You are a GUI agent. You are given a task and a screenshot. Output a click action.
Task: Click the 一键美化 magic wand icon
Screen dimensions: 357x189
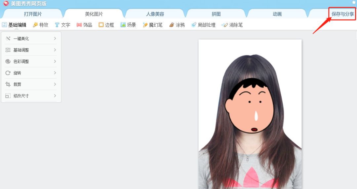click(x=8, y=38)
